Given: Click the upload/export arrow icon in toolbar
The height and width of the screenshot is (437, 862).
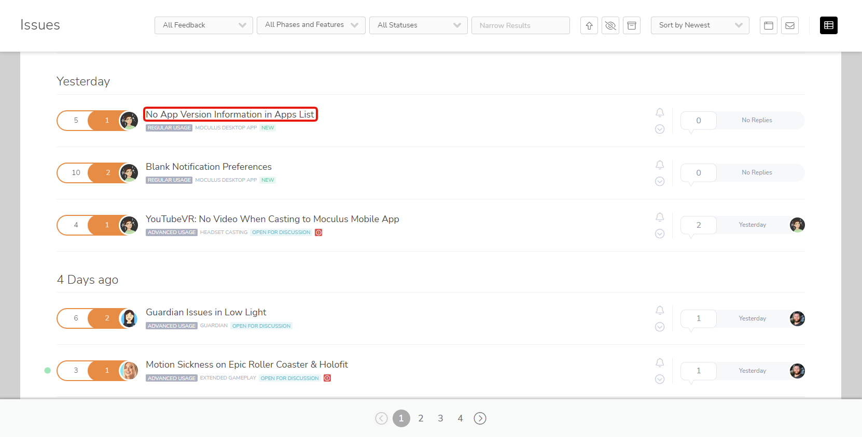Looking at the screenshot, I should coord(589,25).
